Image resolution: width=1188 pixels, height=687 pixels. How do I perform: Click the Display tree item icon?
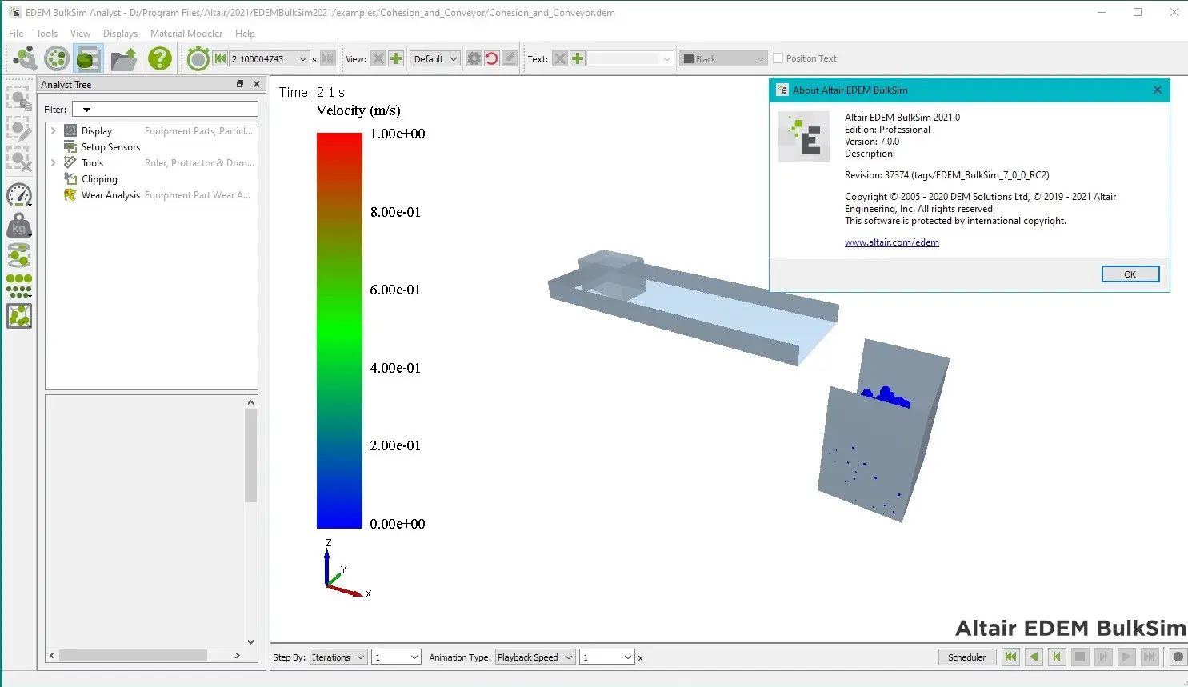pyautogui.click(x=70, y=130)
